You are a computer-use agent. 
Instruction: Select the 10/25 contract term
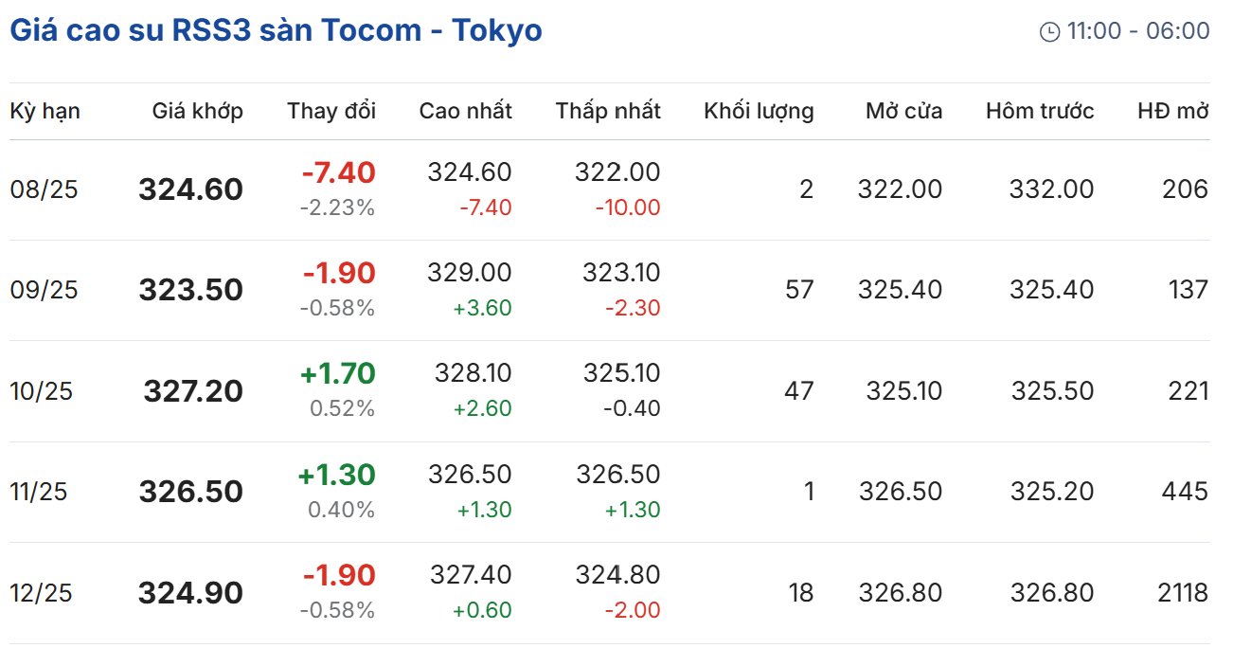(41, 391)
